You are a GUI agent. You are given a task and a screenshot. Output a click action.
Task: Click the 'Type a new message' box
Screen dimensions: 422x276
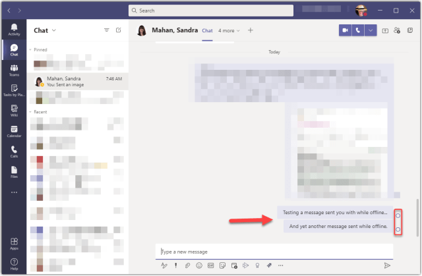click(x=274, y=252)
